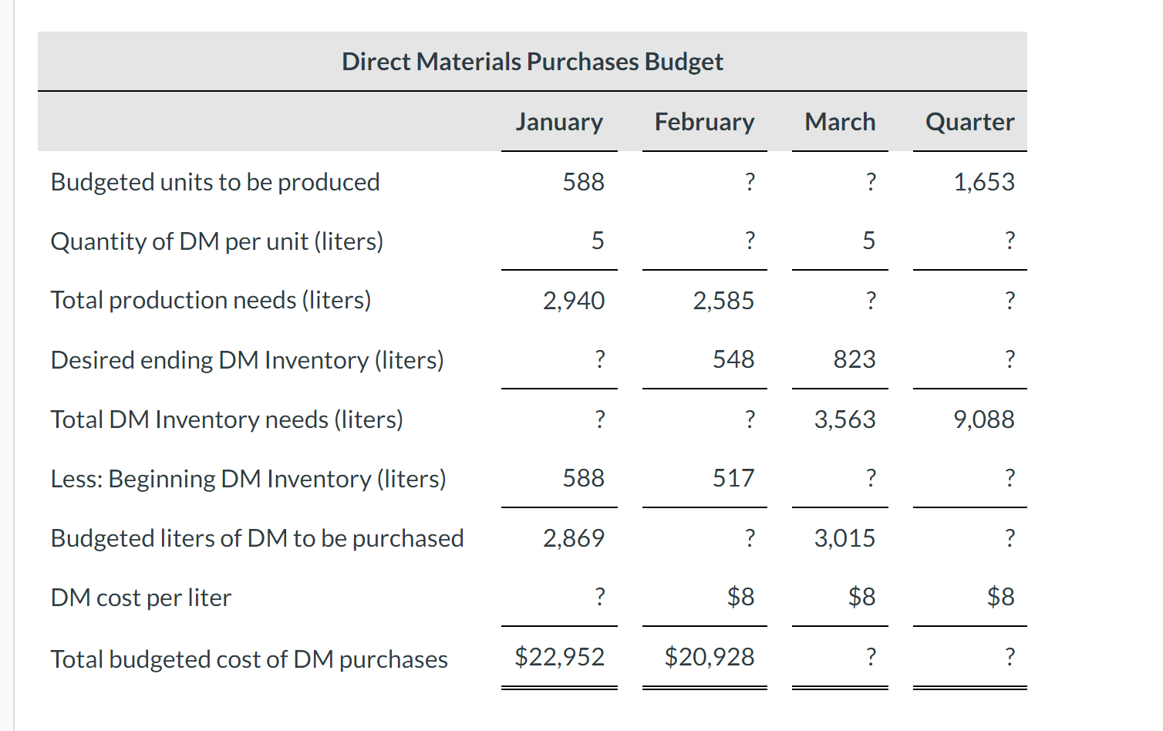Select the January column header
The width and height of the screenshot is (1163, 731).
pyautogui.click(x=559, y=122)
